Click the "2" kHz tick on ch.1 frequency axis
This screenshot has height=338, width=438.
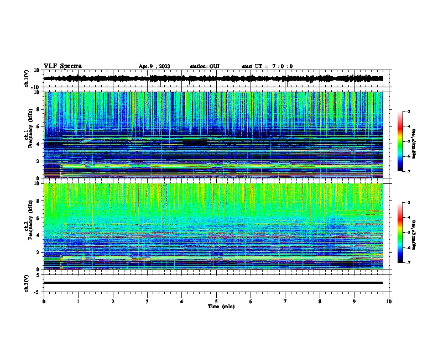tap(38, 161)
